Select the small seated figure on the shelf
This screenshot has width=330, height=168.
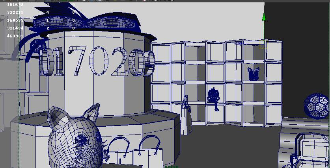coord(214,99)
